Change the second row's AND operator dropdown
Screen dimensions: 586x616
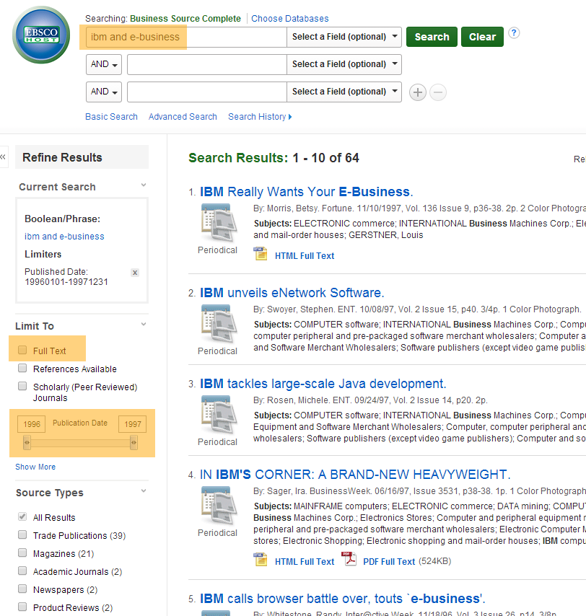pos(104,64)
